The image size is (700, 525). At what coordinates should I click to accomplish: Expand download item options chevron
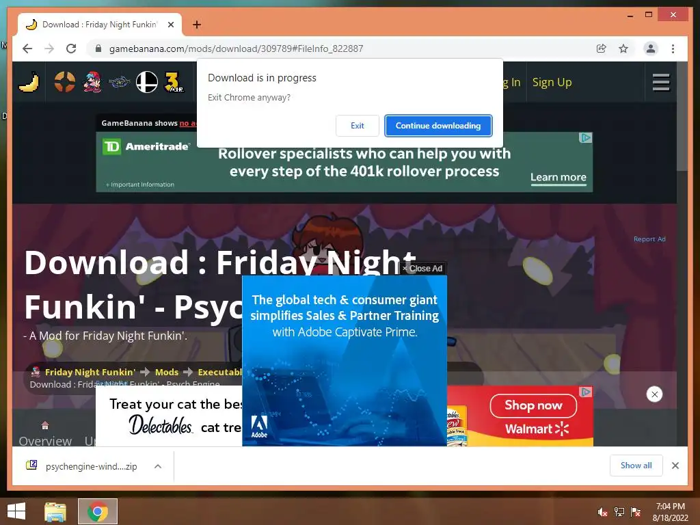[x=158, y=466]
